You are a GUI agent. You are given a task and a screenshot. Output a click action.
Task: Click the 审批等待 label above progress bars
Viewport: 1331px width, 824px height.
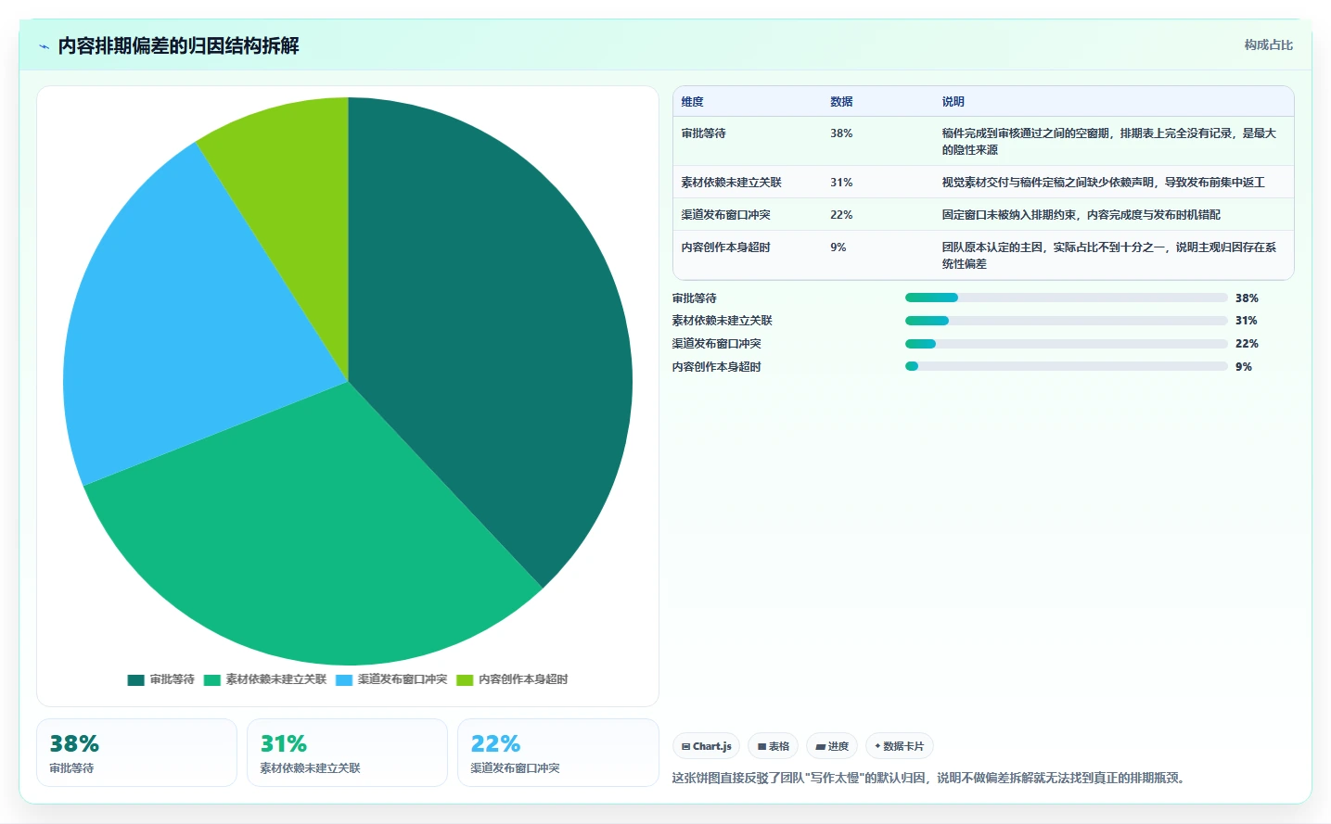[x=695, y=298]
